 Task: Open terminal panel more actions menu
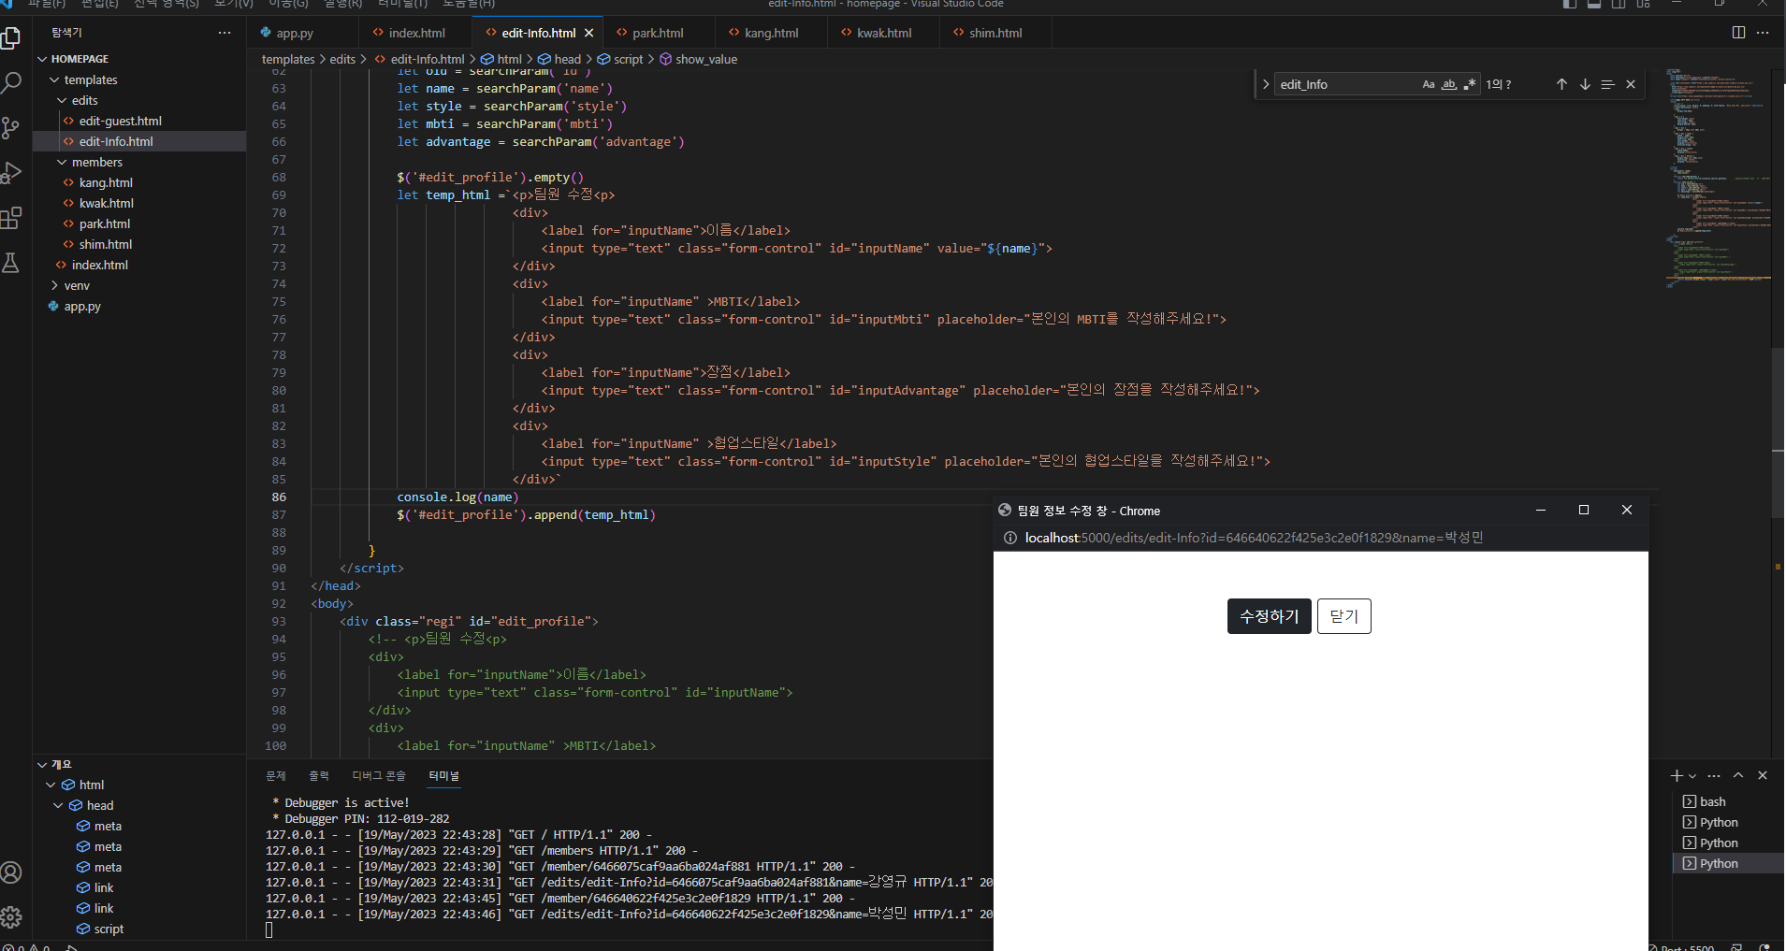(1714, 775)
